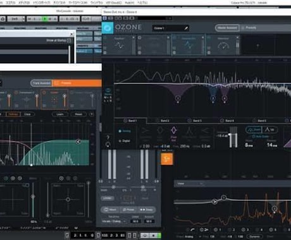Select EQ node 4 on the Ozone spectrum
The width and height of the screenshot is (291, 240).
click(x=225, y=98)
